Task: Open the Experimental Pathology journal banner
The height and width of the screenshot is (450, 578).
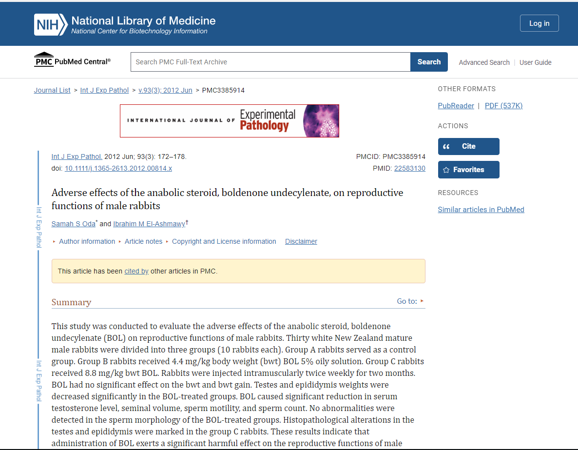Action: pos(229,121)
